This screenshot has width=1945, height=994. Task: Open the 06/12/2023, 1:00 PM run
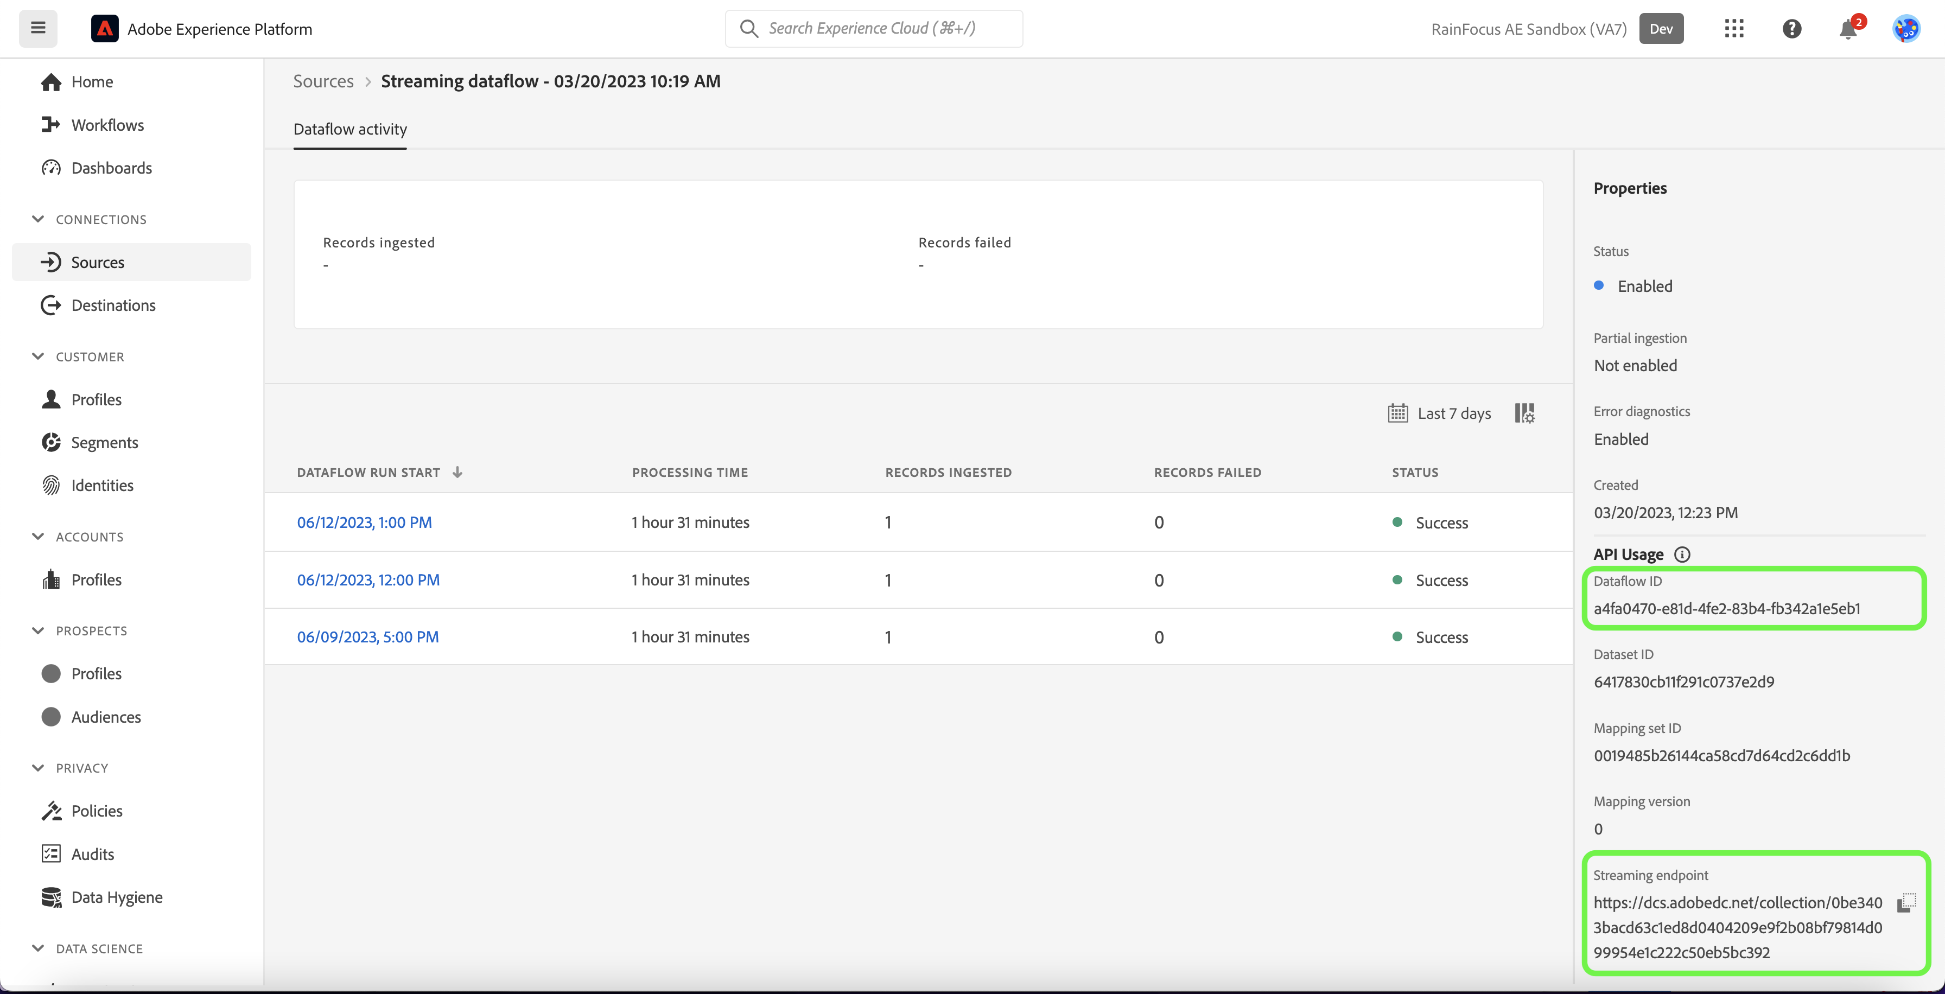click(x=364, y=523)
